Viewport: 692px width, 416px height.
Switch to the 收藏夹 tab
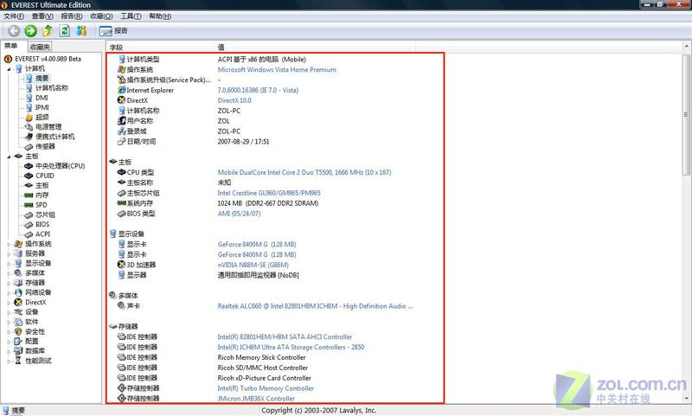40,47
